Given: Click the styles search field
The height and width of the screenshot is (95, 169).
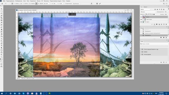Looking at the screenshot, I should click(154, 44).
